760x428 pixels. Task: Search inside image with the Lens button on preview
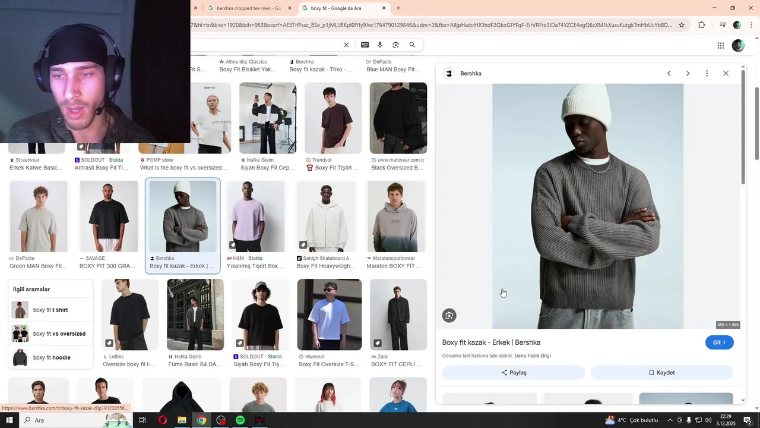449,316
